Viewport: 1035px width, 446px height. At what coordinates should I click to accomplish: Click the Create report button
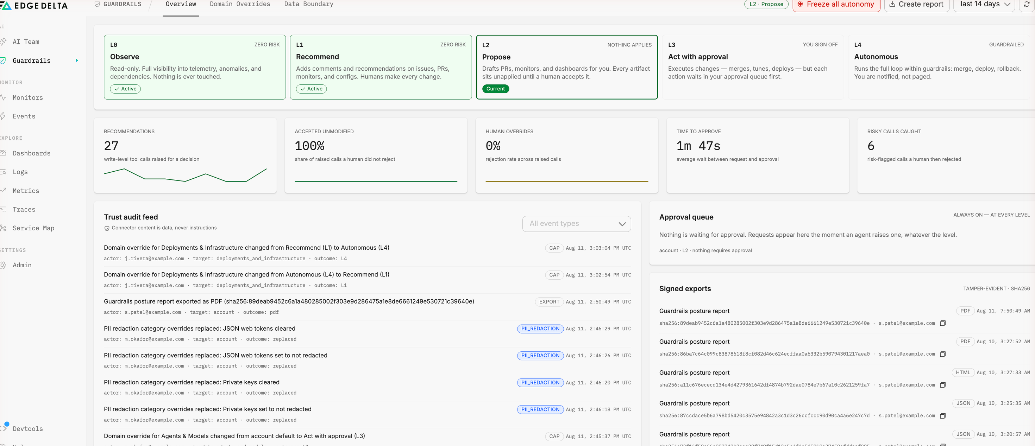916,5
